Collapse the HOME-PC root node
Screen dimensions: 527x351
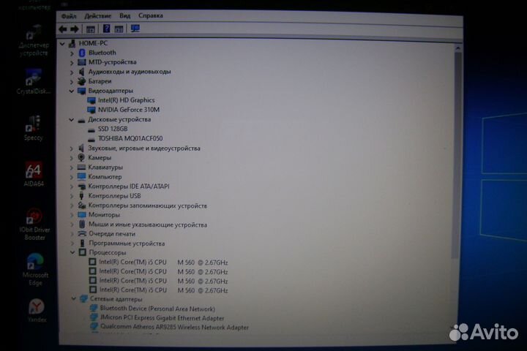62,44
